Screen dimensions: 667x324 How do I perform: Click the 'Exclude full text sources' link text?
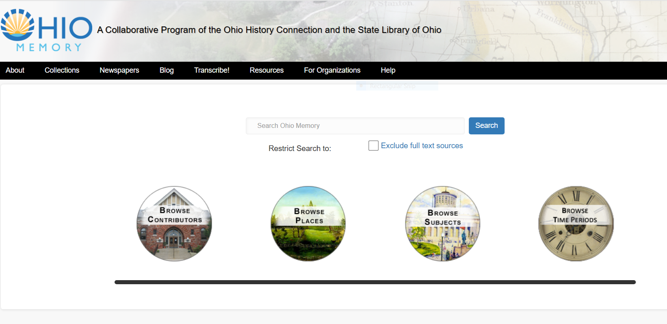click(x=422, y=146)
